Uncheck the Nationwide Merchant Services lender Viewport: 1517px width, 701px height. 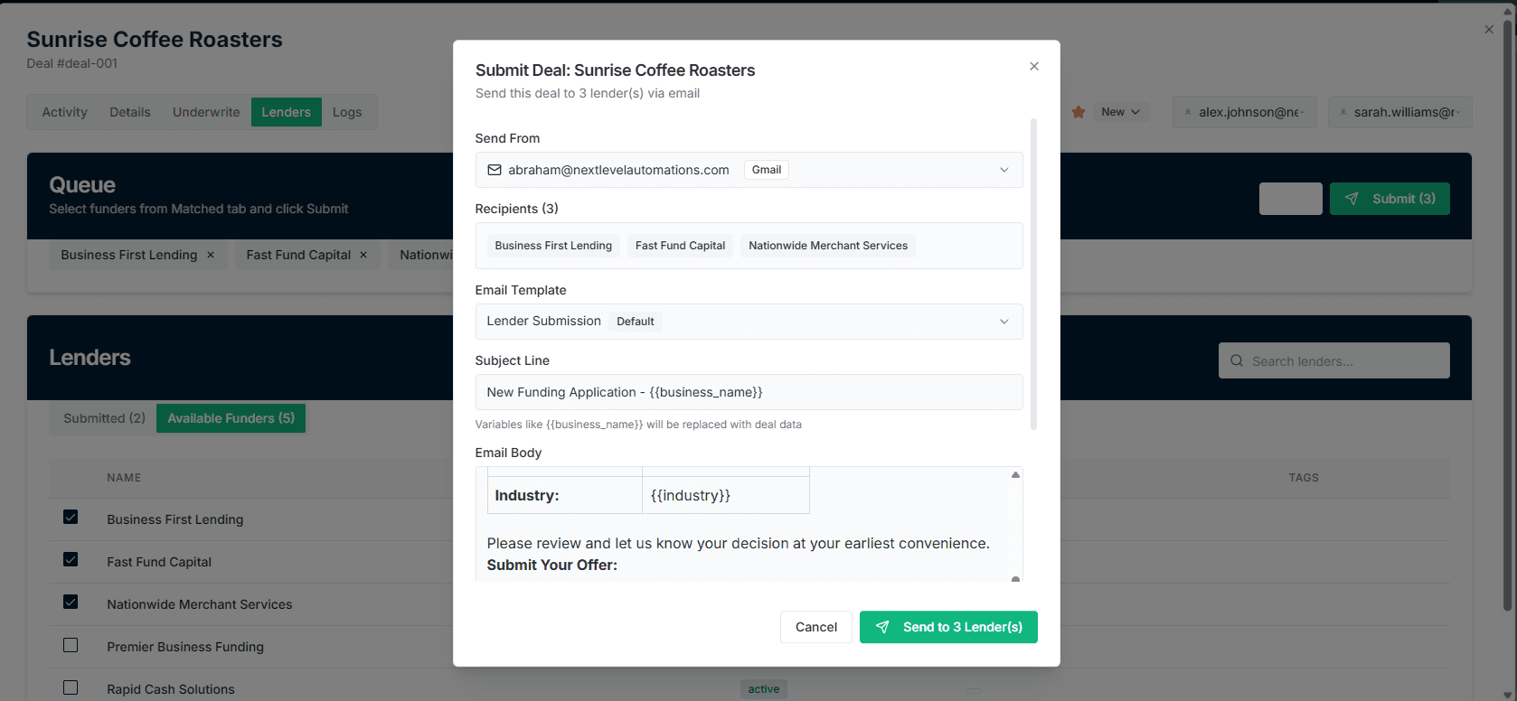[71, 602]
